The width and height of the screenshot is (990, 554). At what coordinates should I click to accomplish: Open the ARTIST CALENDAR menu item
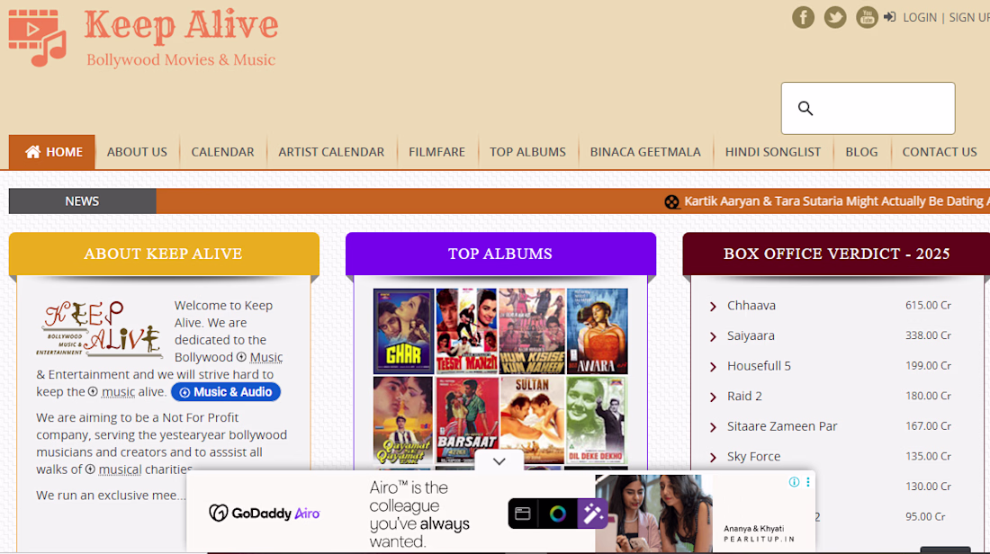click(x=331, y=152)
